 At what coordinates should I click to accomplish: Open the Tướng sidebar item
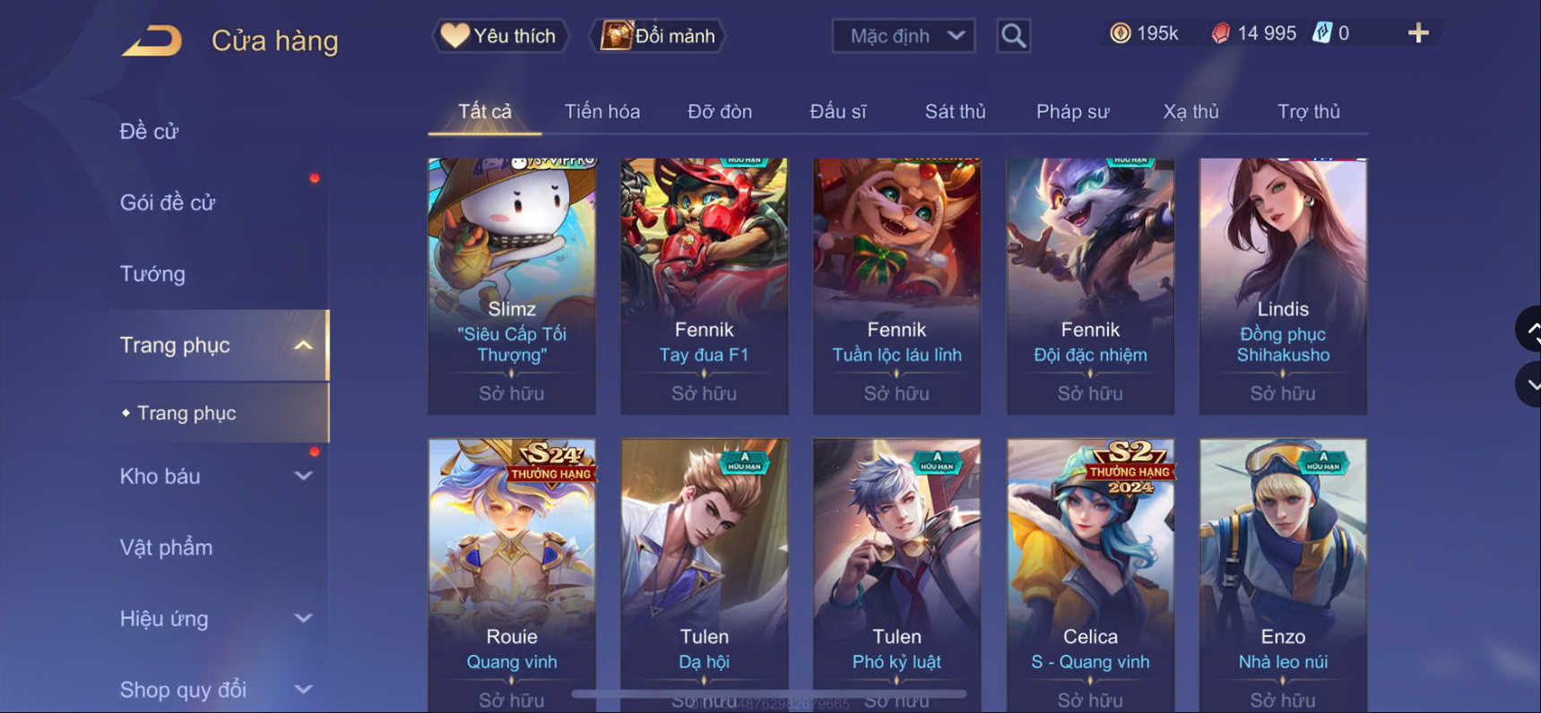(152, 273)
